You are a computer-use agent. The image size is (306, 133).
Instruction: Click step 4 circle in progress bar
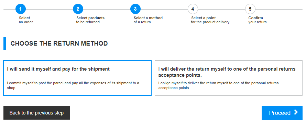pos(193,9)
